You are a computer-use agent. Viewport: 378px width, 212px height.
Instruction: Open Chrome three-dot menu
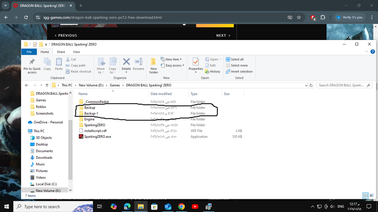tap(372, 17)
